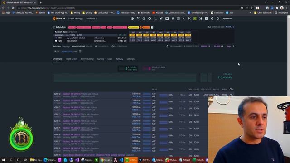Screen dimensions: 290x163
Task: Click the Rakhsh_Ton flight sheet name
Action: [x=61, y=32]
